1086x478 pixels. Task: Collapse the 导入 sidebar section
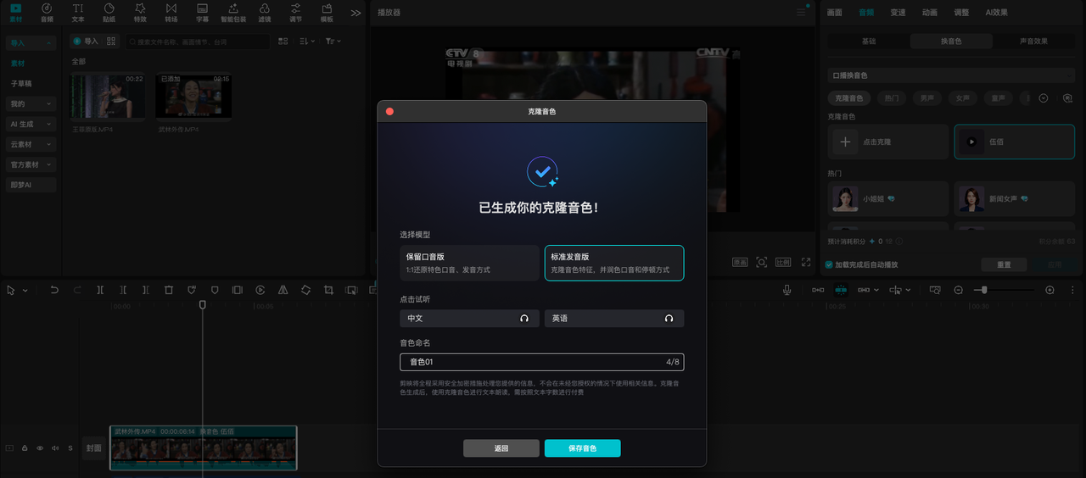pyautogui.click(x=31, y=42)
